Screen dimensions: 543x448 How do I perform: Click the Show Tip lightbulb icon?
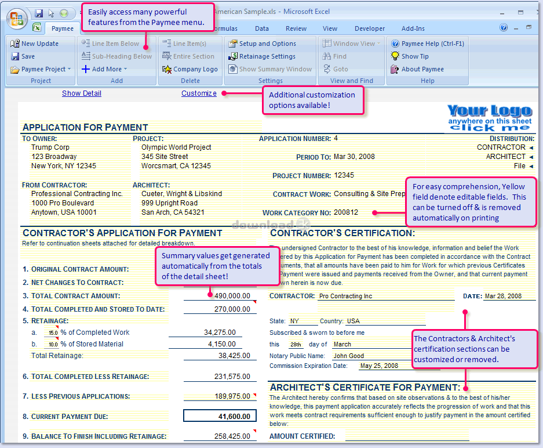pos(395,56)
